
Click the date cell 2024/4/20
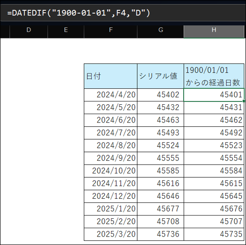[x=111, y=95]
